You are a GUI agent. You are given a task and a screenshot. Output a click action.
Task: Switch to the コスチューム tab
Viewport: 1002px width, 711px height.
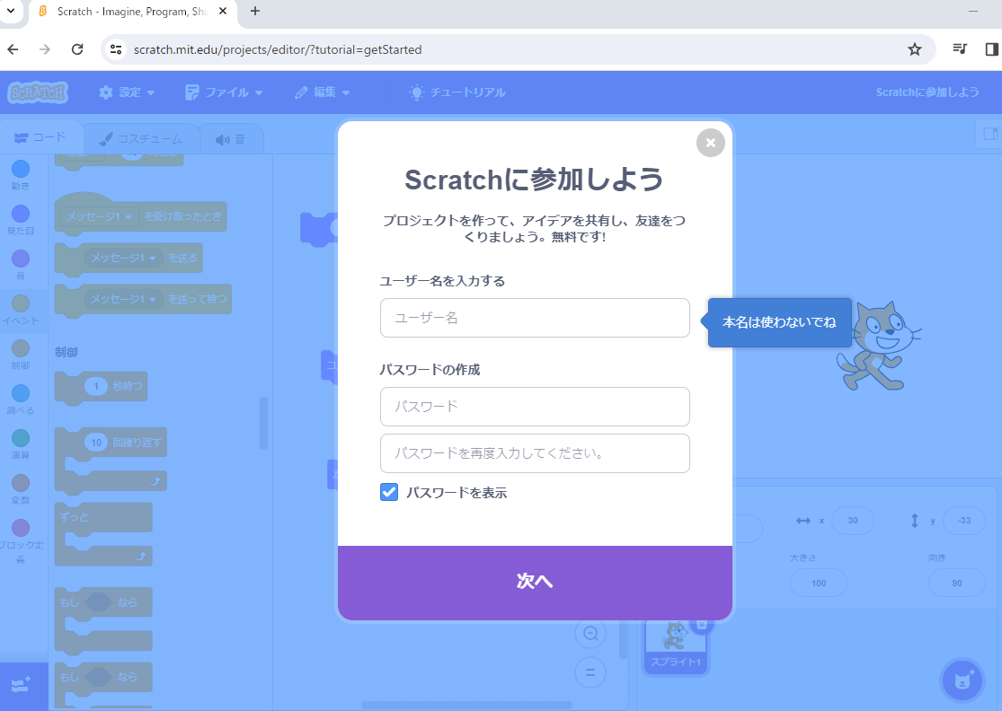coord(141,138)
